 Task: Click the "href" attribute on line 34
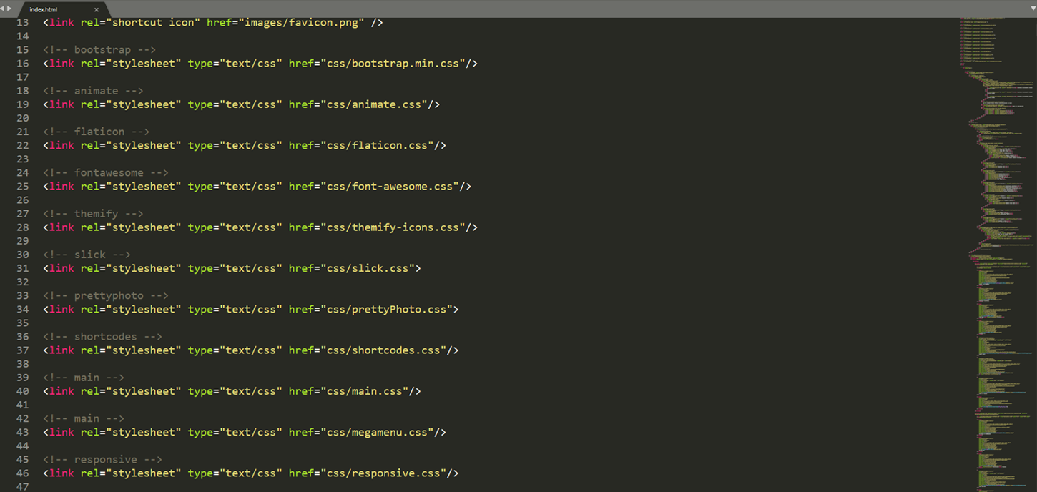pyautogui.click(x=301, y=309)
